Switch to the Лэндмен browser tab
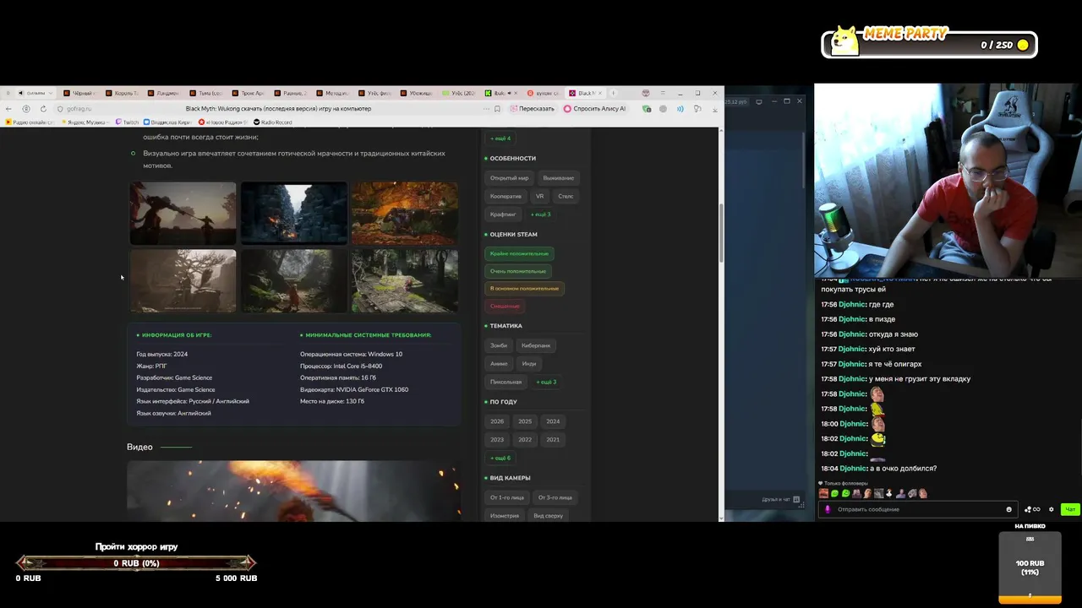1082x608 pixels. 166,93
